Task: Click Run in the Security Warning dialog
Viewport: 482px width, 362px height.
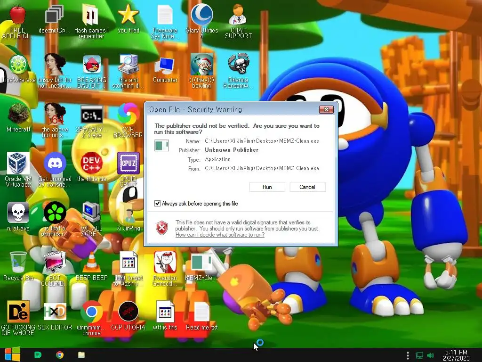Action: pos(267,187)
